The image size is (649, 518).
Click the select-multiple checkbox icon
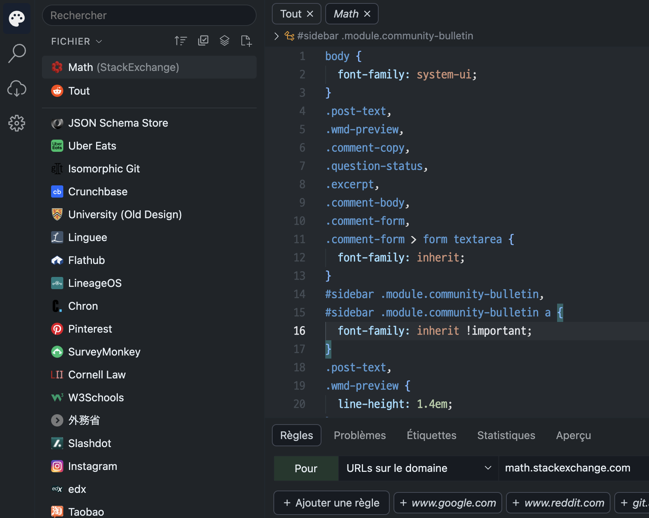click(x=203, y=41)
